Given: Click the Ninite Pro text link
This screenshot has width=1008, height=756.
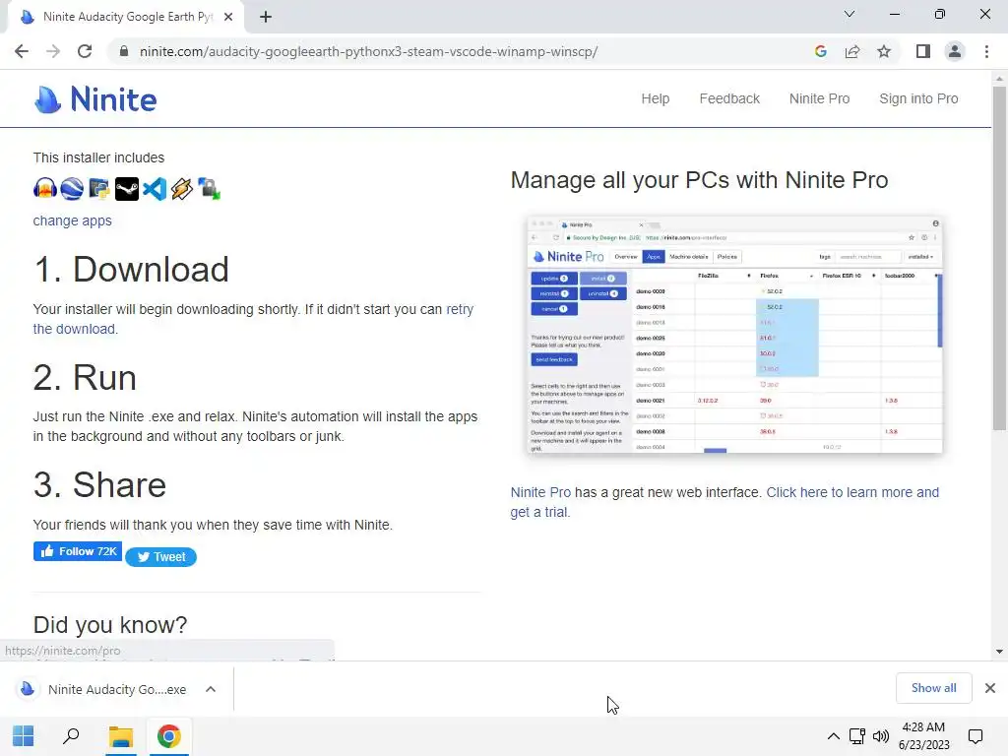Looking at the screenshot, I should (540, 492).
